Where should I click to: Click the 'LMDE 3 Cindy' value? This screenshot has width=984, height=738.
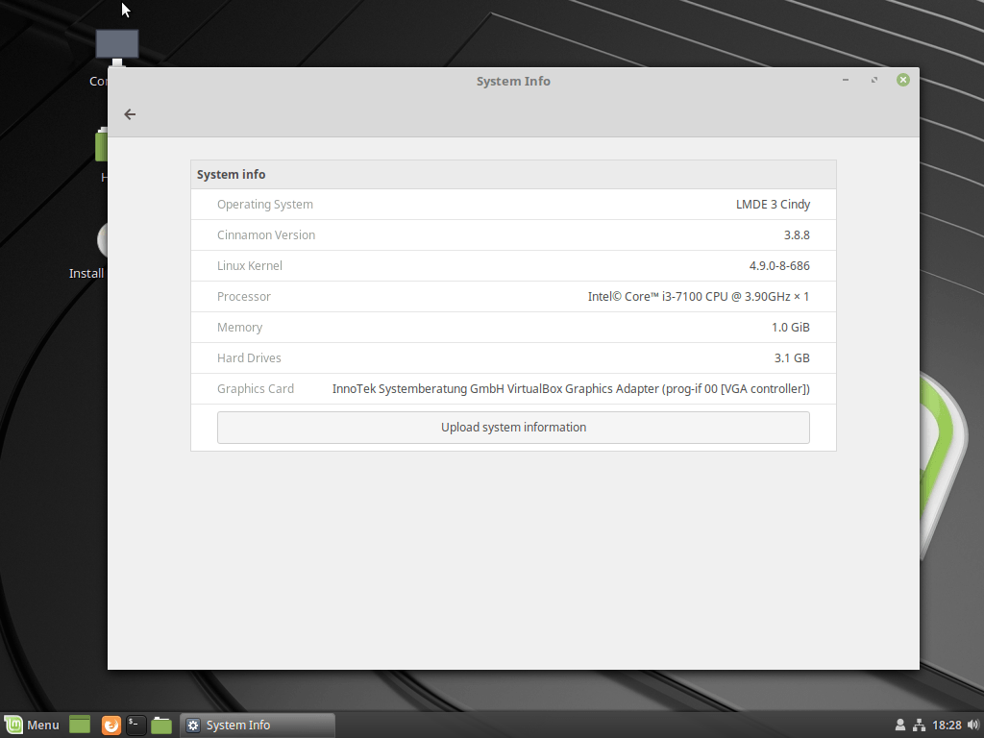pyautogui.click(x=773, y=205)
